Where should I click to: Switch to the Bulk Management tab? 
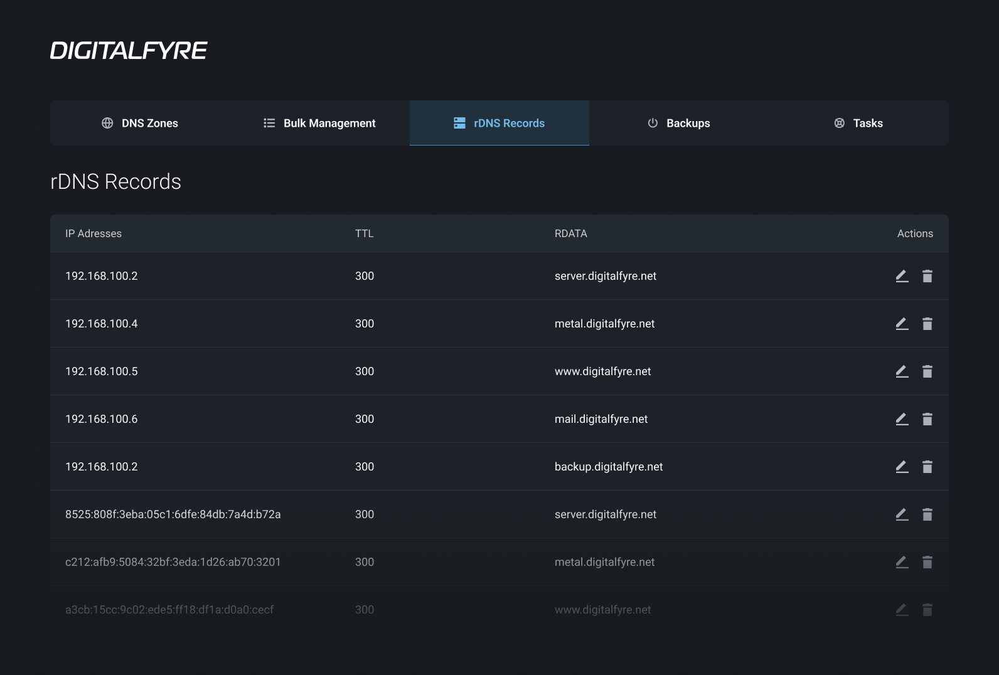click(x=319, y=123)
